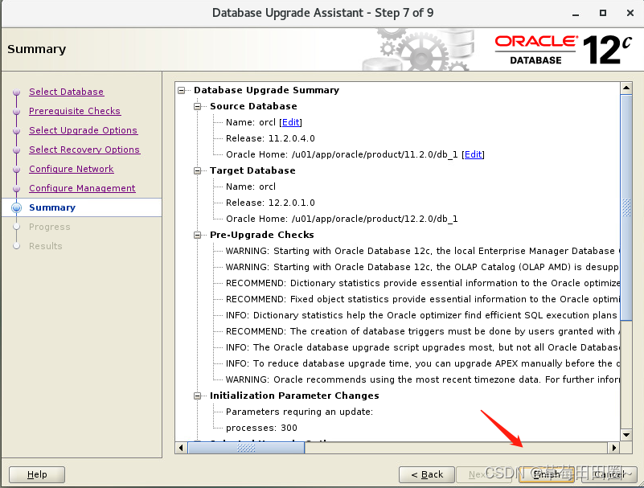The width and height of the screenshot is (644, 488).
Task: Open Configure Management step
Action: coord(82,188)
